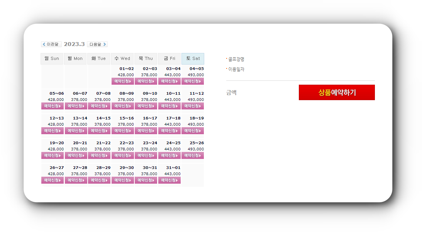This screenshot has height=232, width=422.
Task: Click the 01~02 date text
Action: (x=127, y=69)
